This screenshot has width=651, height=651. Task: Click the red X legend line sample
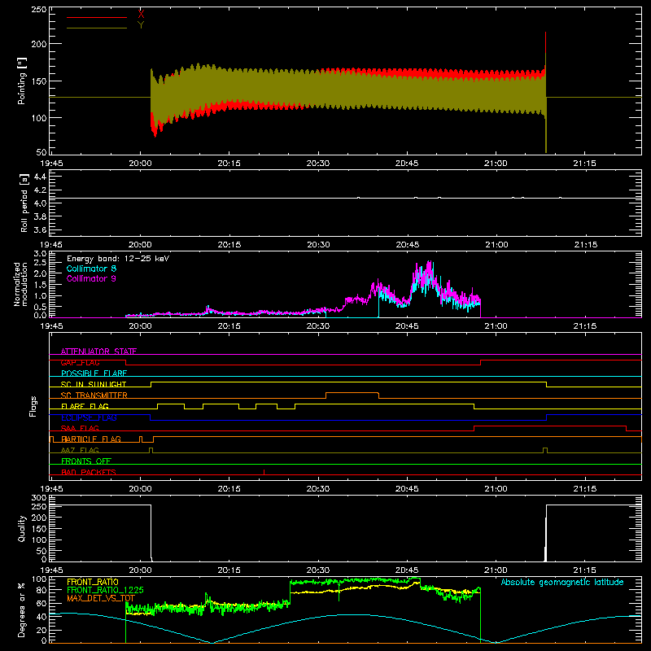coord(97,17)
